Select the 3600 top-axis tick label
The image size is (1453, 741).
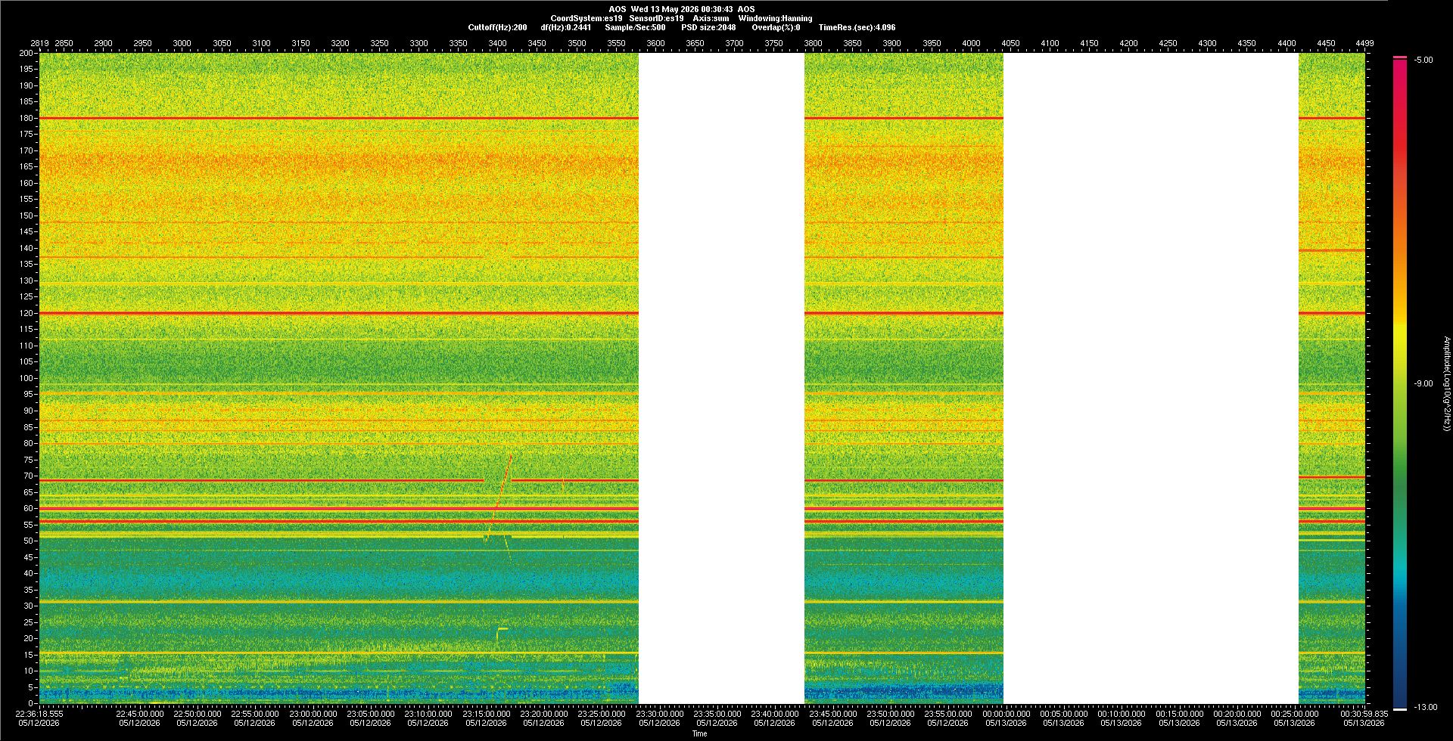click(x=655, y=43)
